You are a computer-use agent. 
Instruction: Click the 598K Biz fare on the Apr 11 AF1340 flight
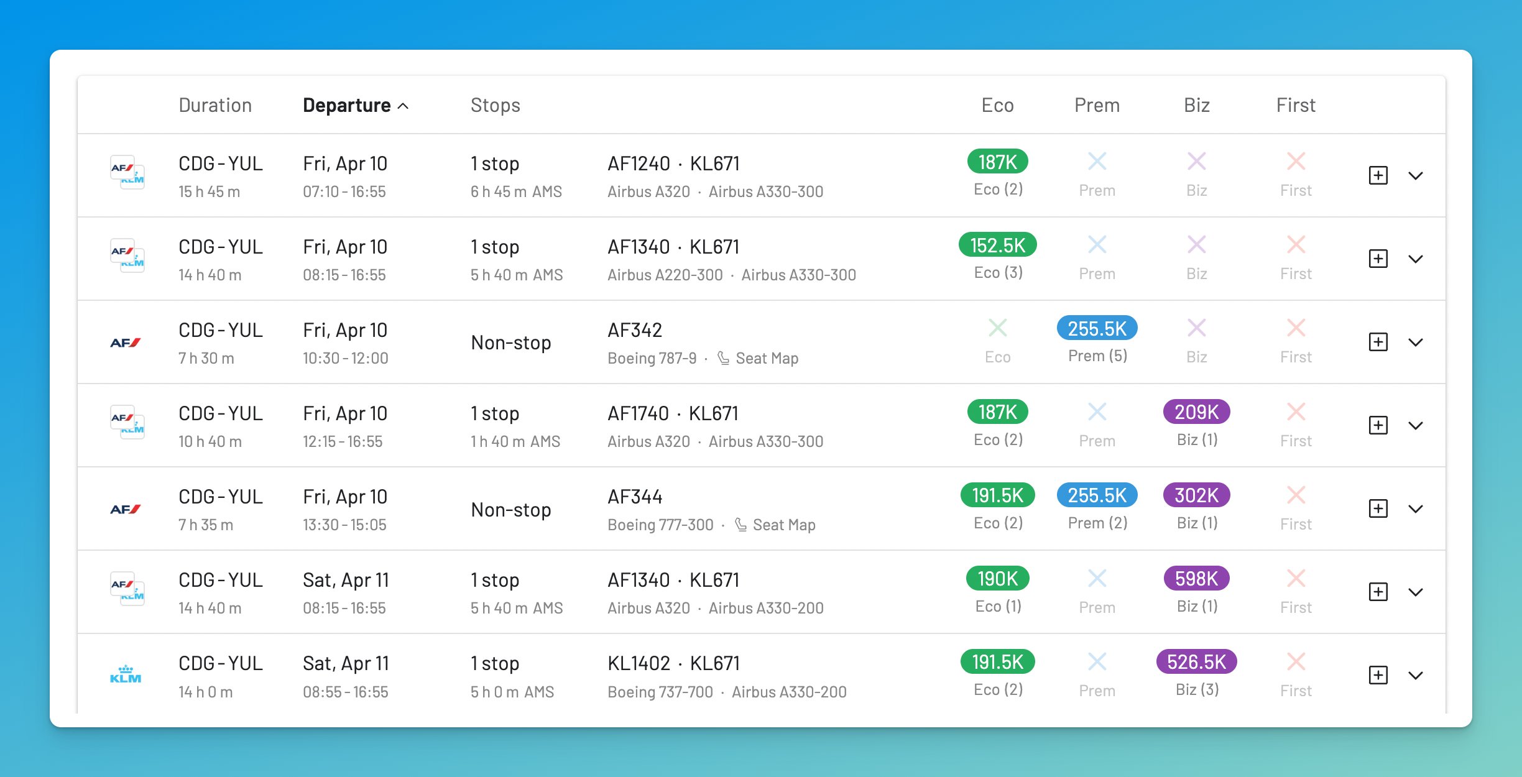(1196, 579)
